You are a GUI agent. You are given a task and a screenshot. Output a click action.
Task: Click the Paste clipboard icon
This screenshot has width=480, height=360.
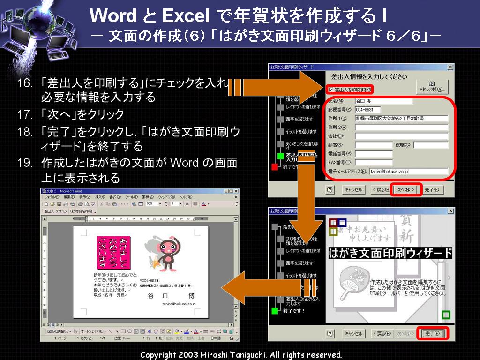click(x=114, y=204)
